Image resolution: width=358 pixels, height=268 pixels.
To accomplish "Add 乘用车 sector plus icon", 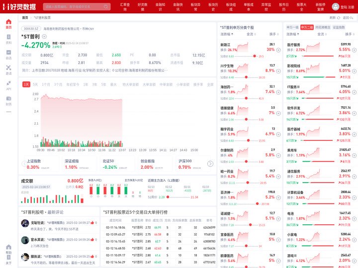I will click(354, 155).
